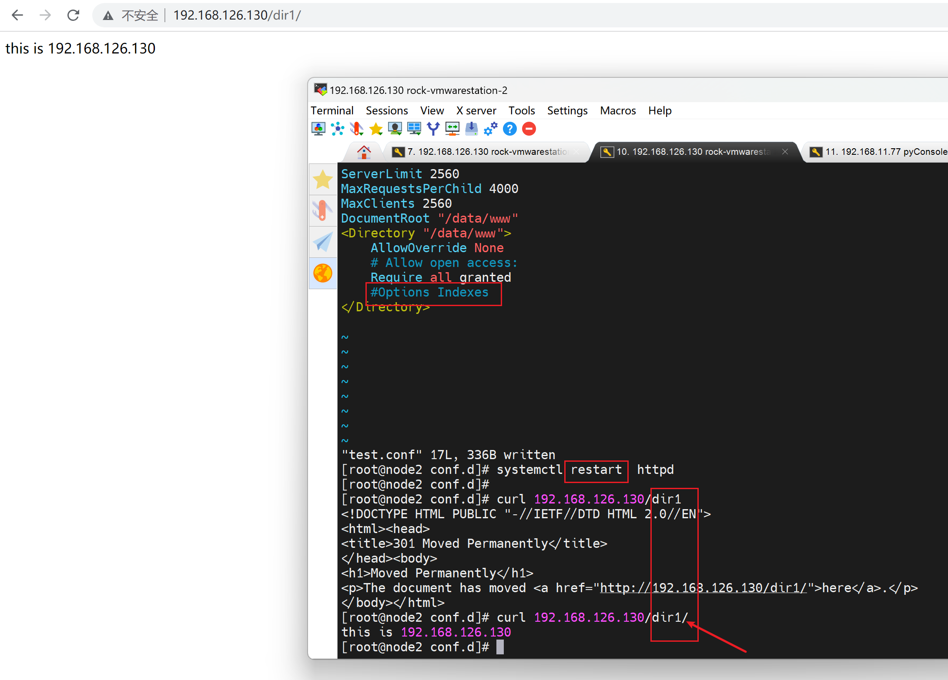This screenshot has height=680, width=948.
Task: Open the X server menu
Action: [476, 111]
